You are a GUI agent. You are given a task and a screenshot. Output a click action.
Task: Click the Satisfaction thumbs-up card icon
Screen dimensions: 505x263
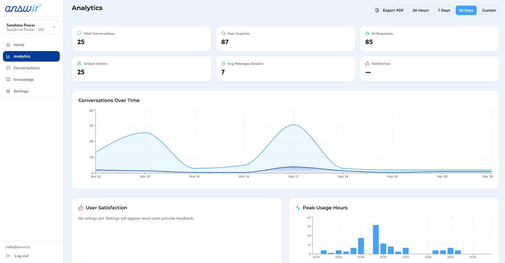point(367,64)
